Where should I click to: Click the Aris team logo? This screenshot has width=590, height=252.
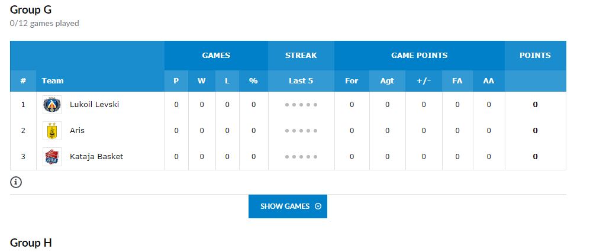coord(52,131)
